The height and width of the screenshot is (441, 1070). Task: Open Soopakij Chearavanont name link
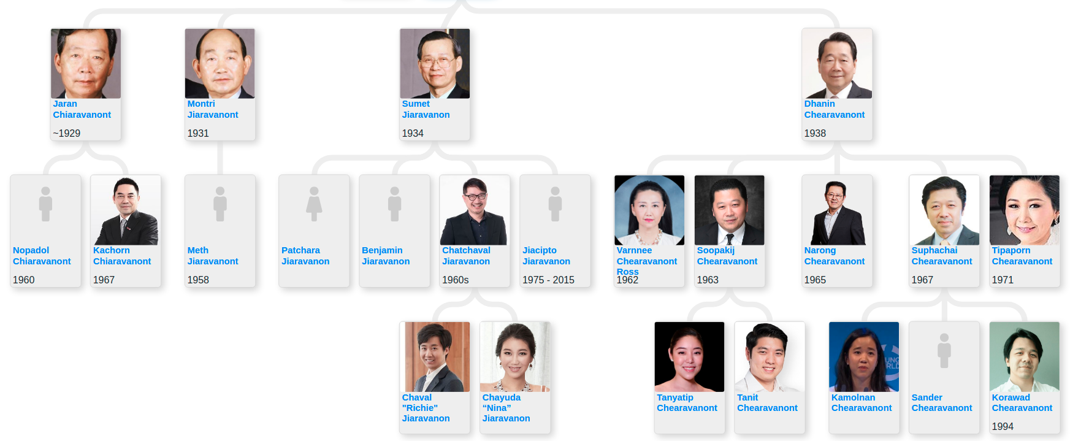(727, 256)
